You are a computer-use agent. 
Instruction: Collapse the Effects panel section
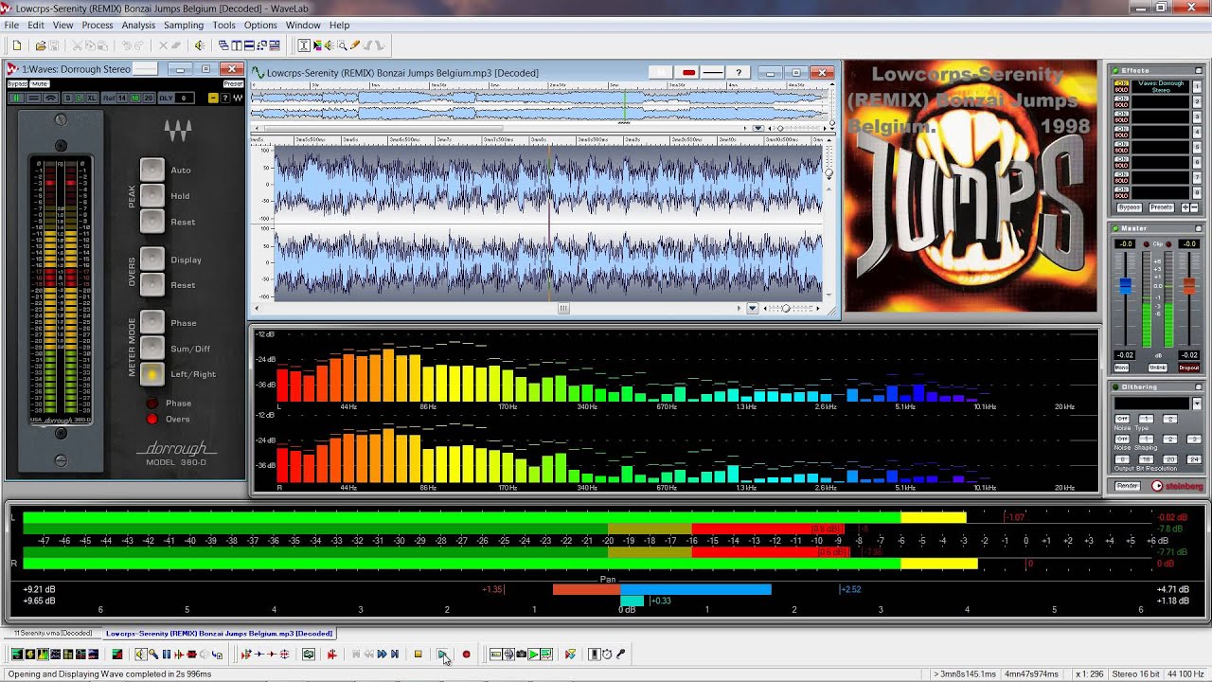[1199, 71]
